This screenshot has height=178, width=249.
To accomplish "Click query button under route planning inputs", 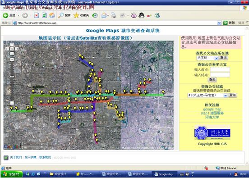I will coord(212,80).
